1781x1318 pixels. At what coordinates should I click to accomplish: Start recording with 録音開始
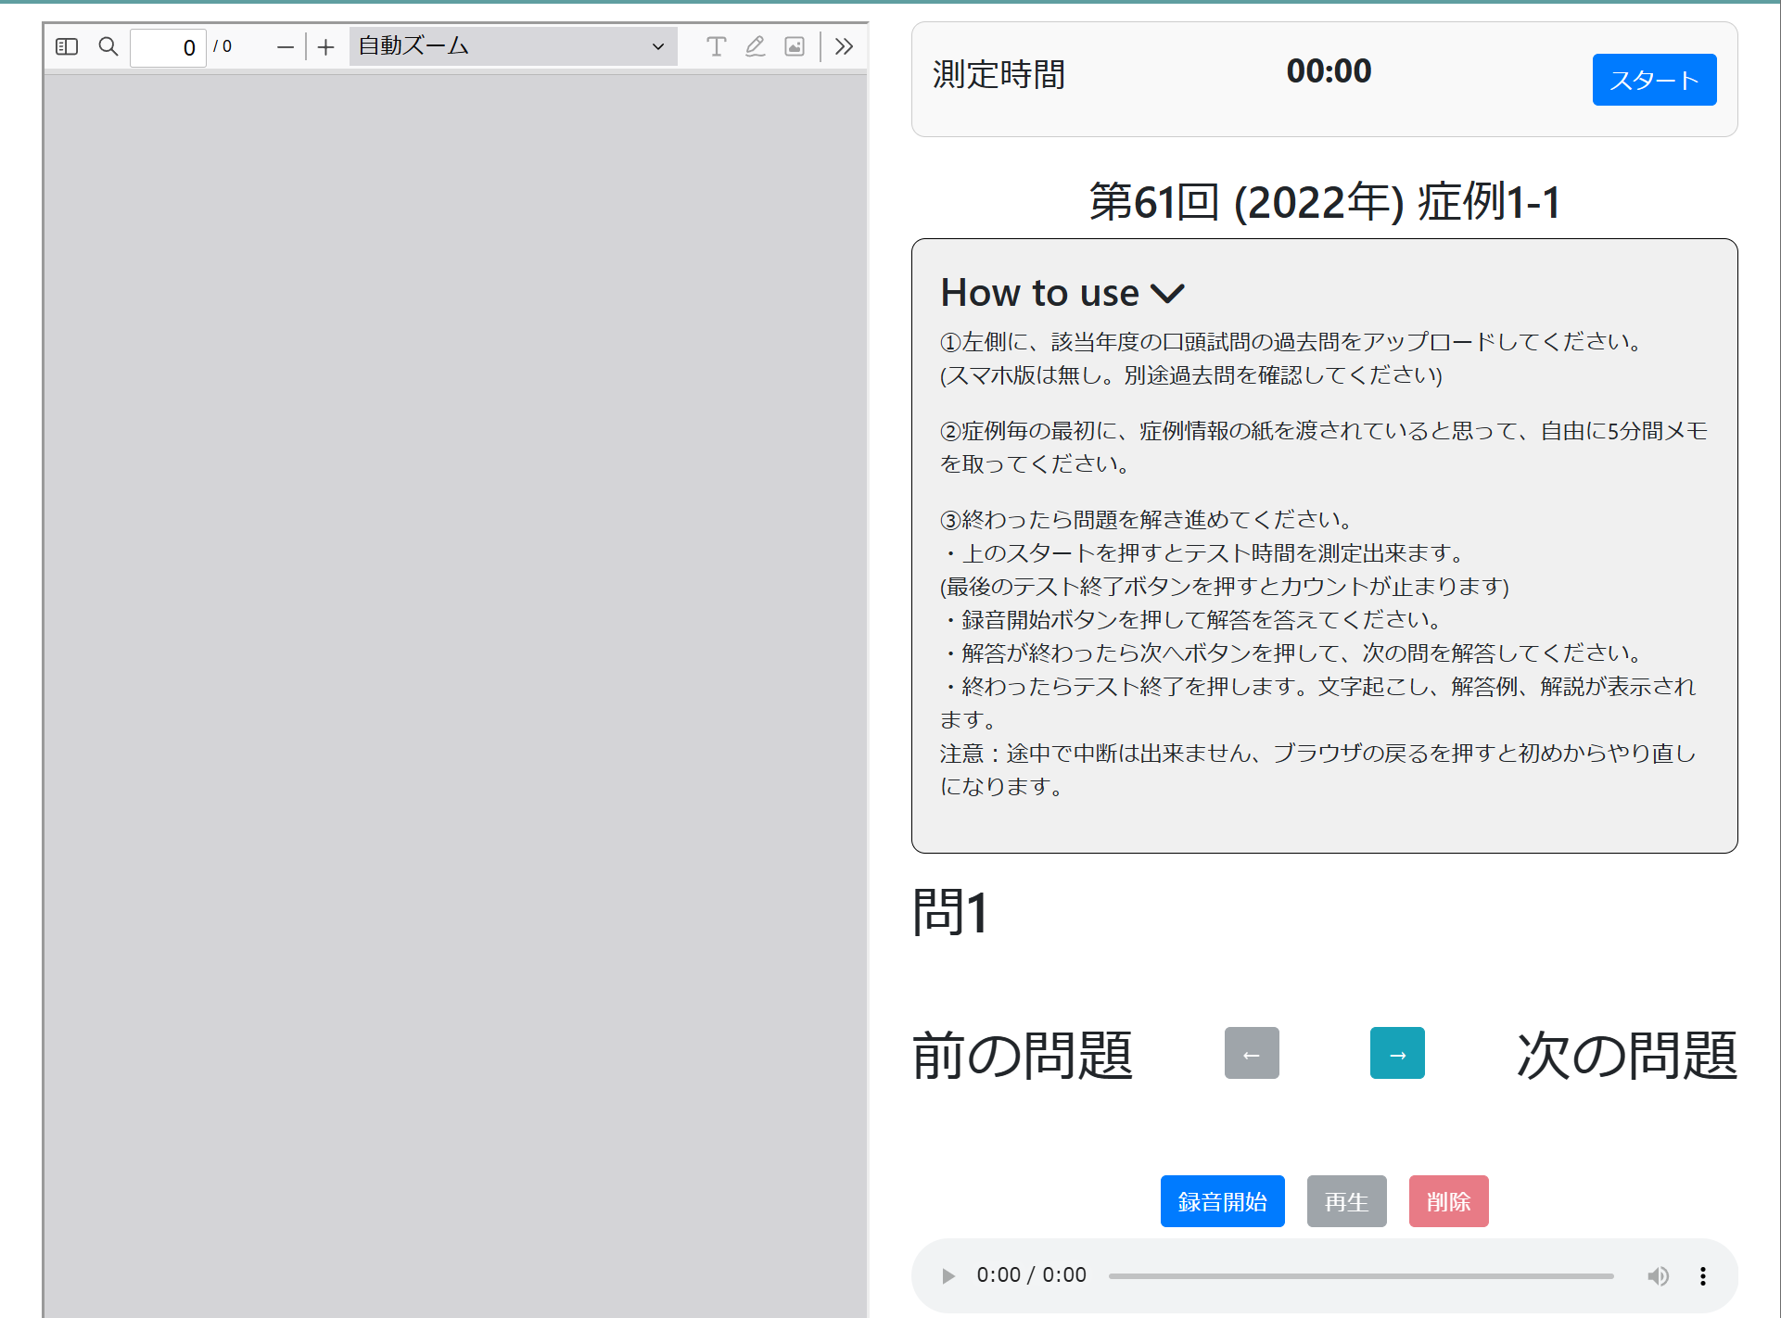1222,1200
